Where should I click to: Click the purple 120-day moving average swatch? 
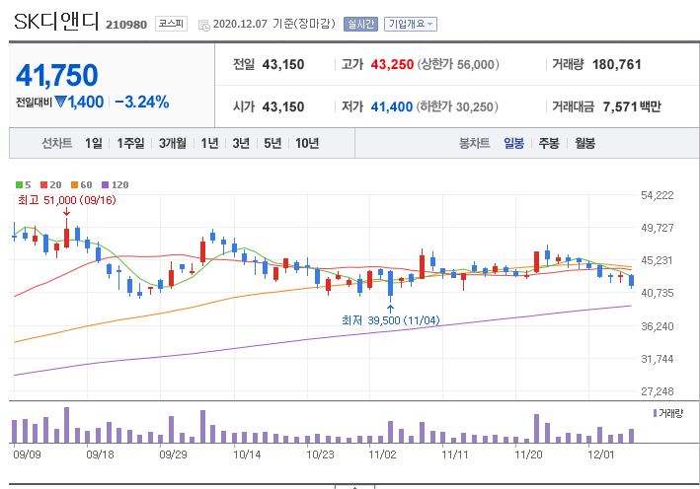click(105, 184)
